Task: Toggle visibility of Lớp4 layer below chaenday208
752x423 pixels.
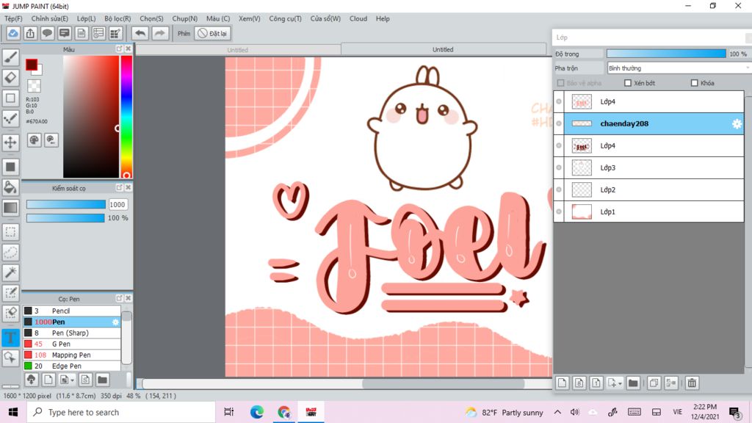Action: pos(559,146)
